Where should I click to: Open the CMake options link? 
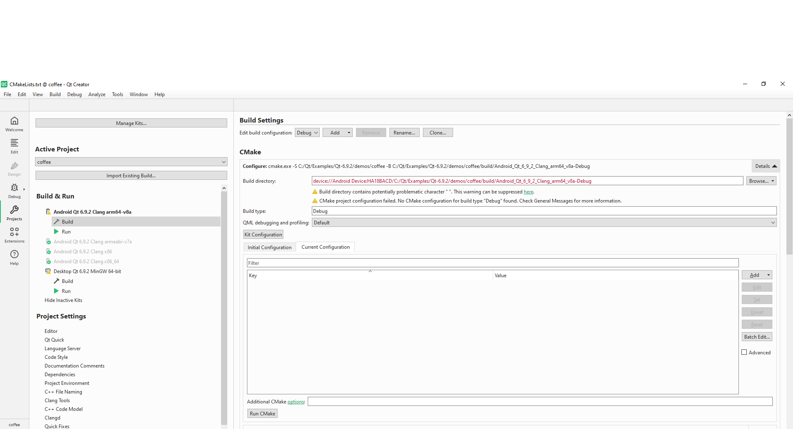[296, 402]
